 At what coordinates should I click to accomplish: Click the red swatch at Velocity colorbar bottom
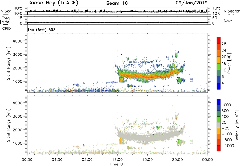219,148
